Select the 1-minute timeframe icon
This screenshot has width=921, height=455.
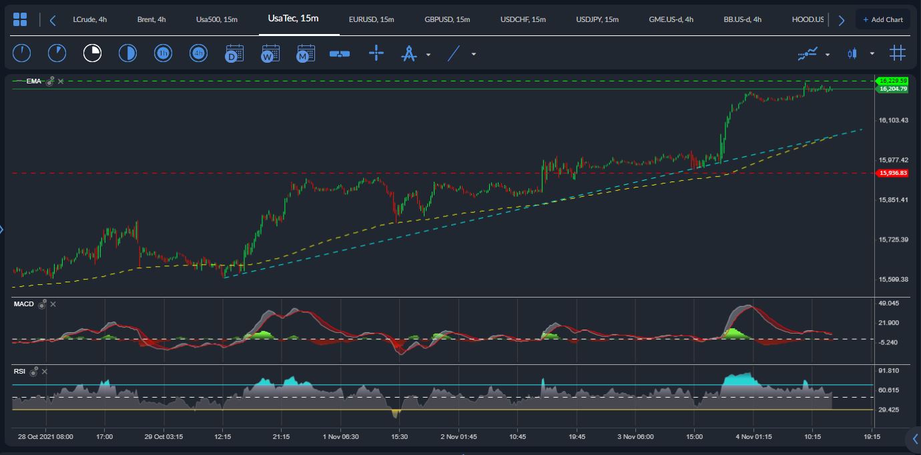(22, 53)
